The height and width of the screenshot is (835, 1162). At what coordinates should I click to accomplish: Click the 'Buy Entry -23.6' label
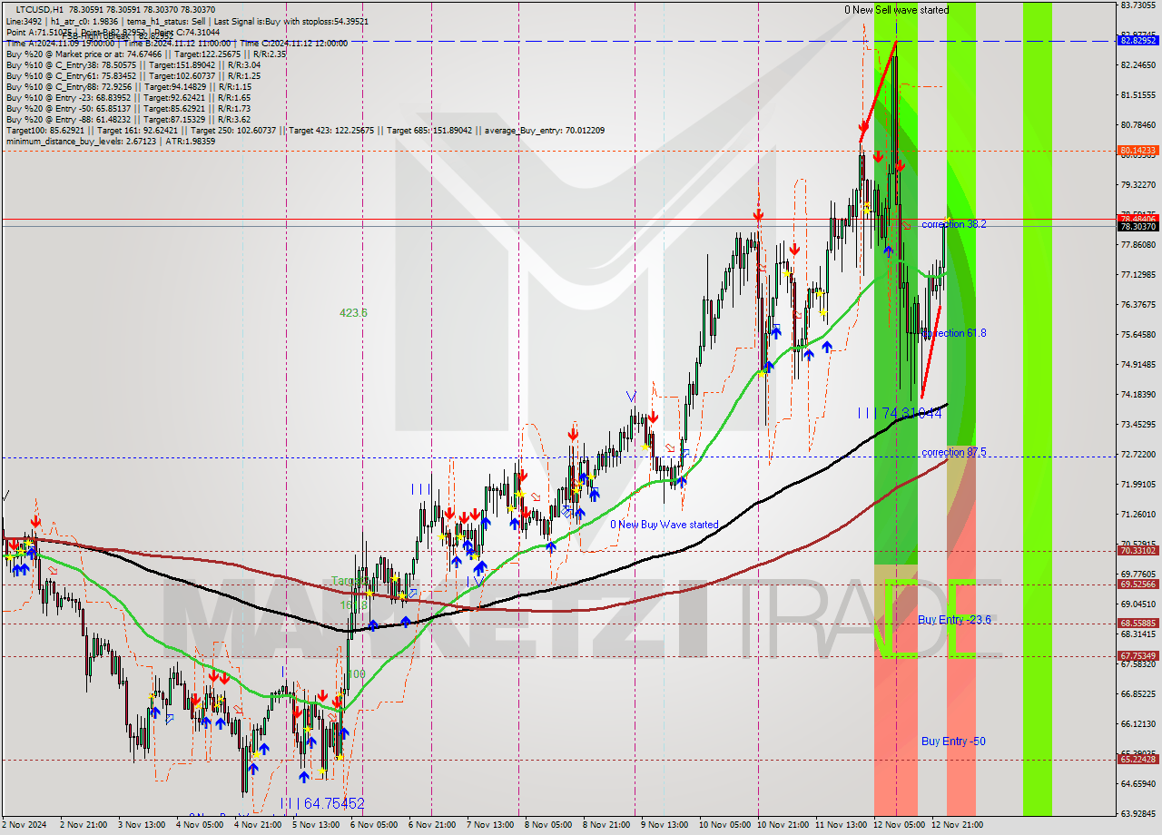954,620
